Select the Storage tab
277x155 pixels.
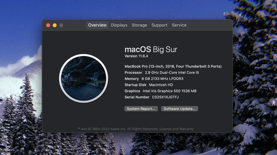(x=139, y=25)
